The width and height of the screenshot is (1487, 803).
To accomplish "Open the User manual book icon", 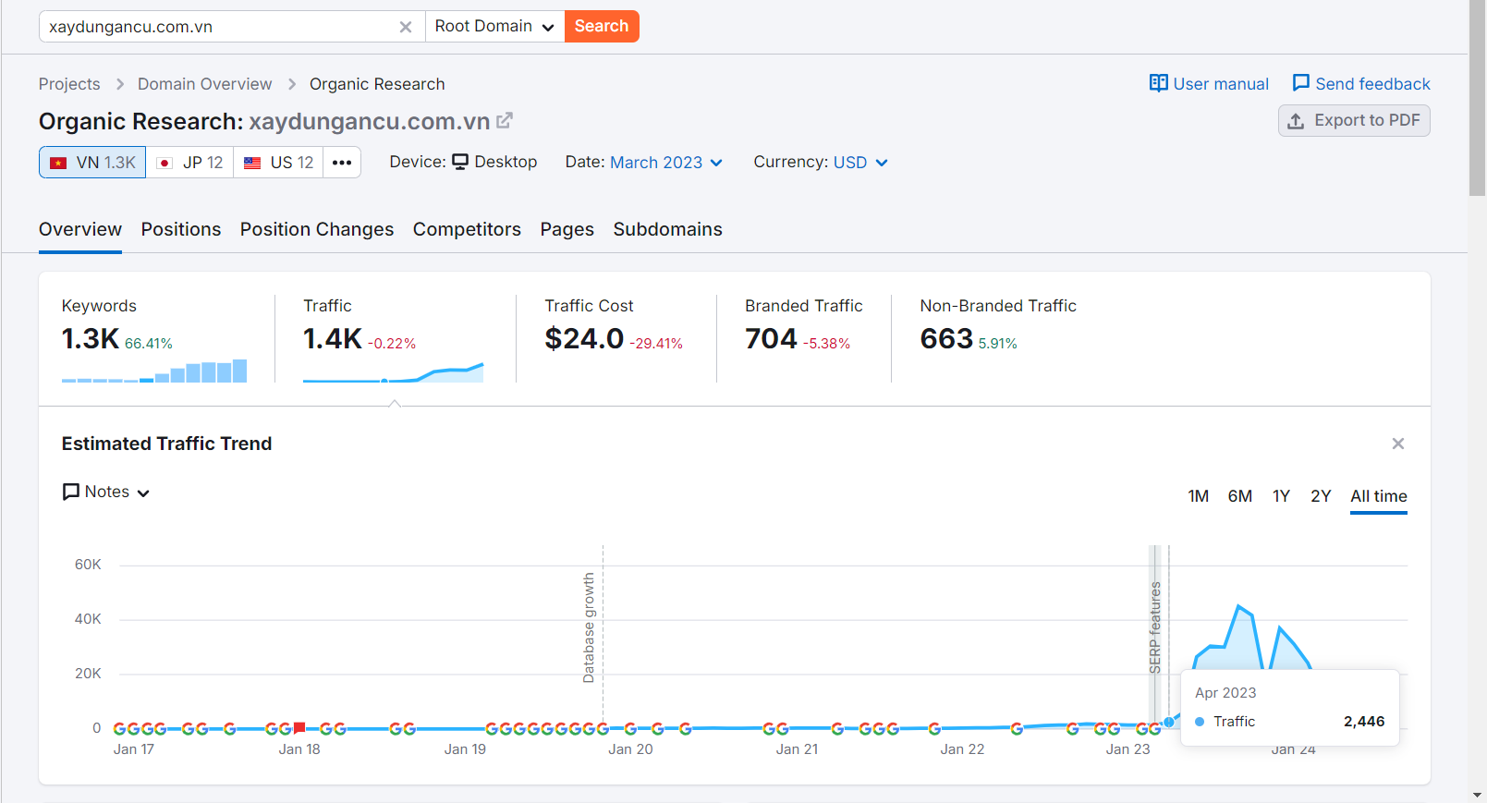I will 1158,83.
